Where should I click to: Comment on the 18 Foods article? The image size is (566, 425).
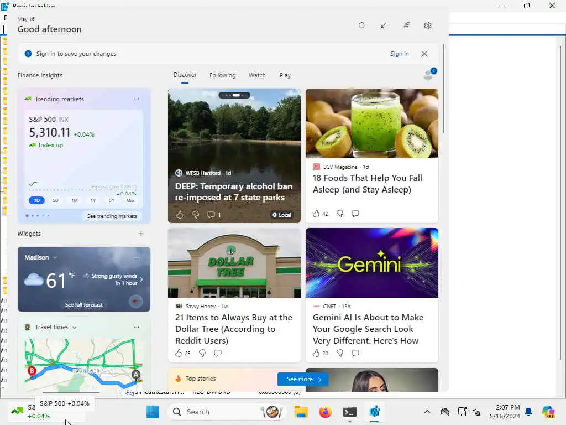355,214
